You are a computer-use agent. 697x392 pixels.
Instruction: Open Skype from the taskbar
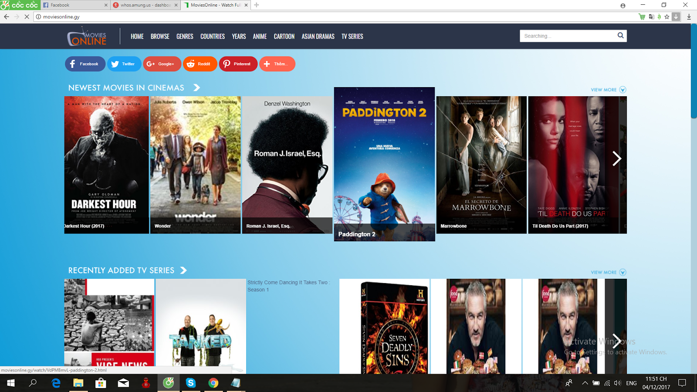[190, 383]
